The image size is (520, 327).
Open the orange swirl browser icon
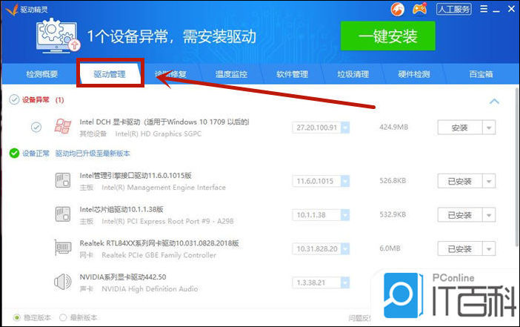tap(398, 10)
